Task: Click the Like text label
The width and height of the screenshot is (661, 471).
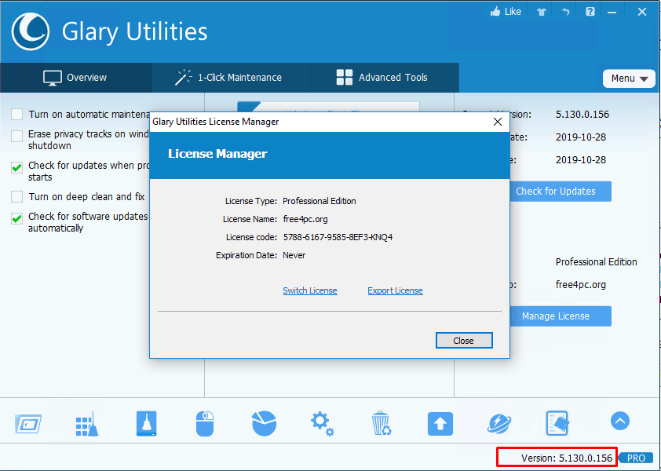Action: (x=513, y=12)
